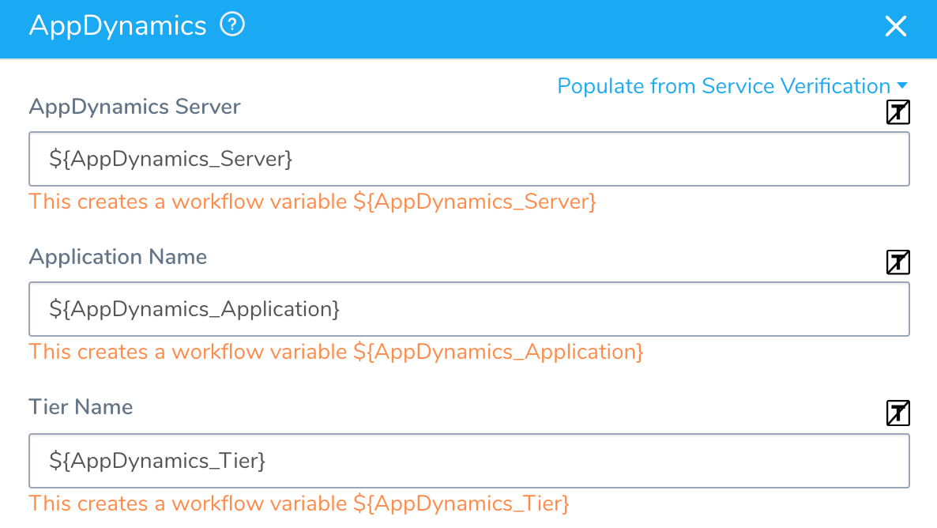Toggle template icon for Tier Name
Image resolution: width=937 pixels, height=528 pixels.
(x=897, y=413)
